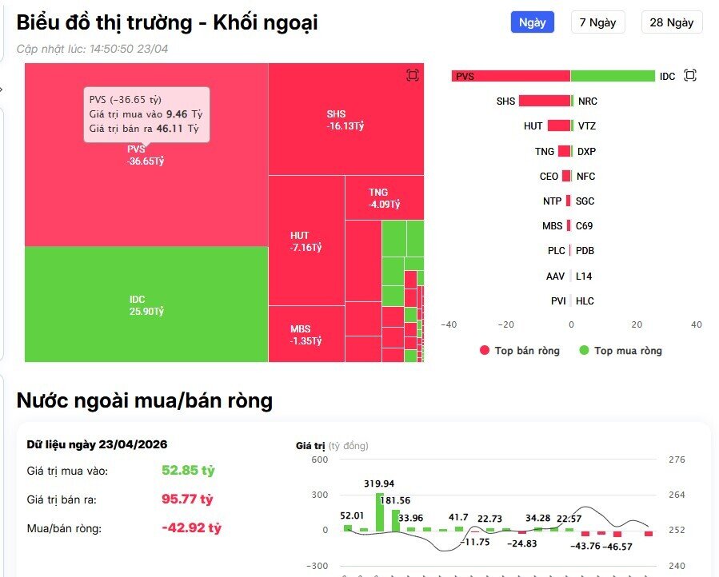Select the 319.94 green bar in value chart
719x577 pixels.
click(x=380, y=511)
